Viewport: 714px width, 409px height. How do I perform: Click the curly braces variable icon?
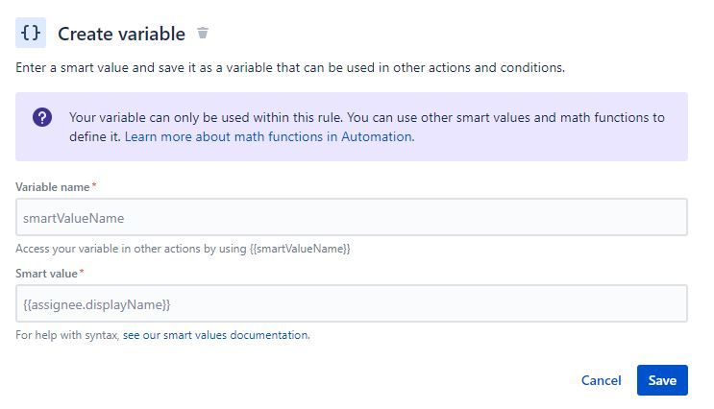click(x=31, y=33)
